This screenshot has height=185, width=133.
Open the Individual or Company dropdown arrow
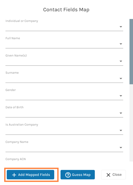pos(121,27)
